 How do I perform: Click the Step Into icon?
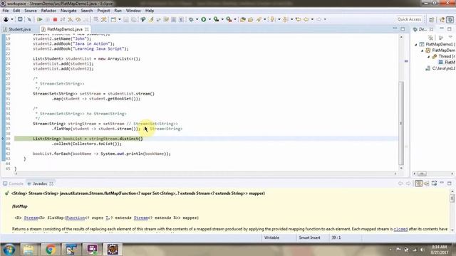click(x=70, y=19)
